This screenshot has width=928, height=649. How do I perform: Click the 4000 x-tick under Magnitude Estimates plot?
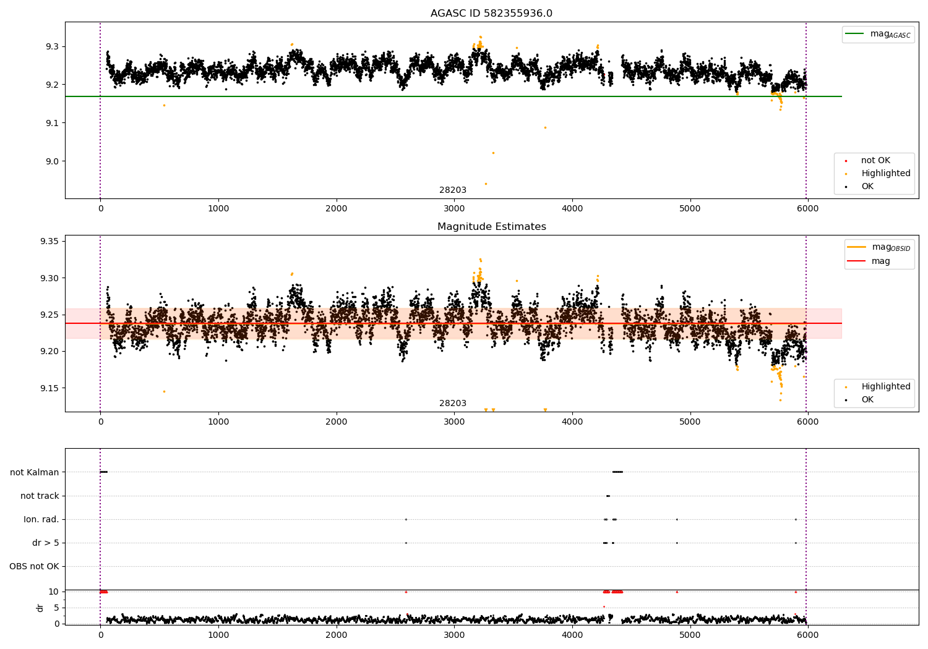[572, 422]
